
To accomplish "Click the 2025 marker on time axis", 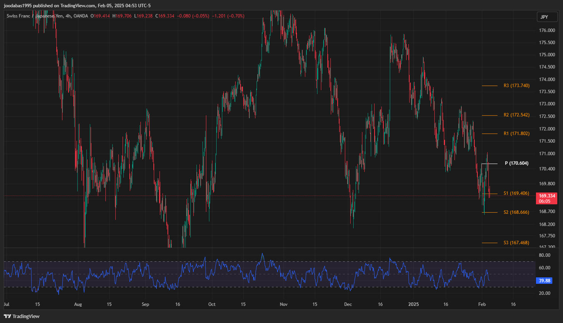I will (413, 304).
